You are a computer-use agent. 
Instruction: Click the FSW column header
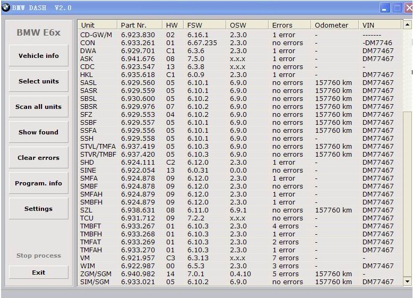click(x=205, y=25)
